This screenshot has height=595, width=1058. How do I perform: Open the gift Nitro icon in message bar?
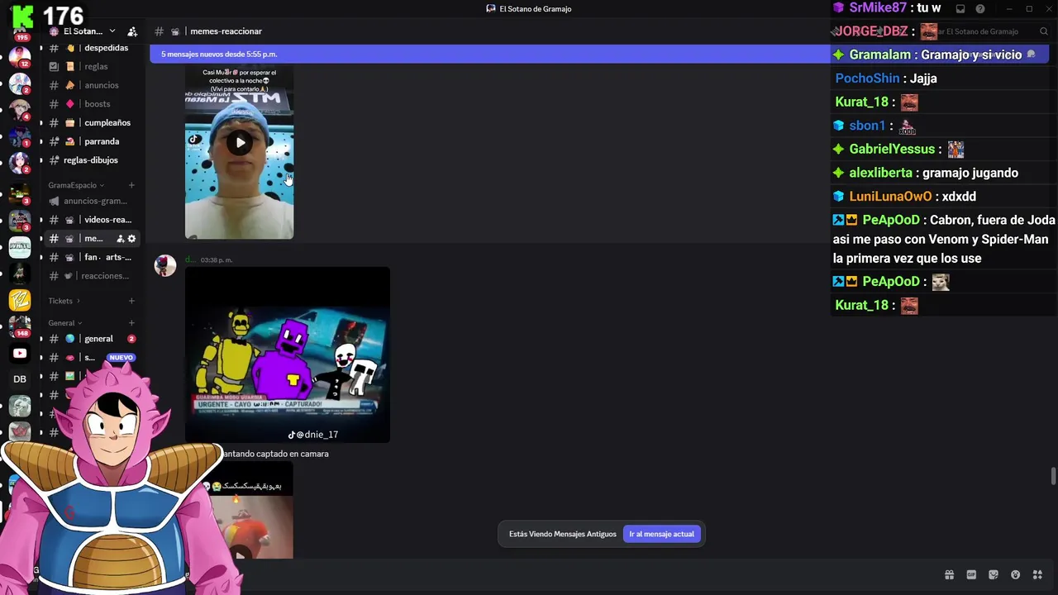coord(949,575)
